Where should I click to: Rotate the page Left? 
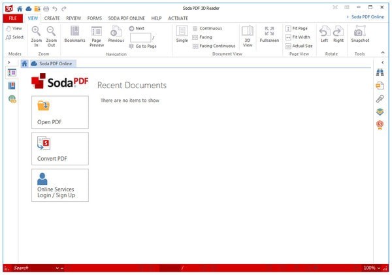tap(324, 32)
